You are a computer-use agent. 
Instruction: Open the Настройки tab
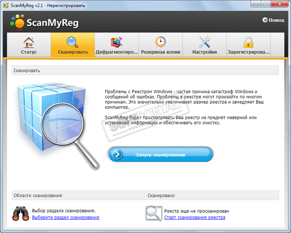[x=205, y=45]
